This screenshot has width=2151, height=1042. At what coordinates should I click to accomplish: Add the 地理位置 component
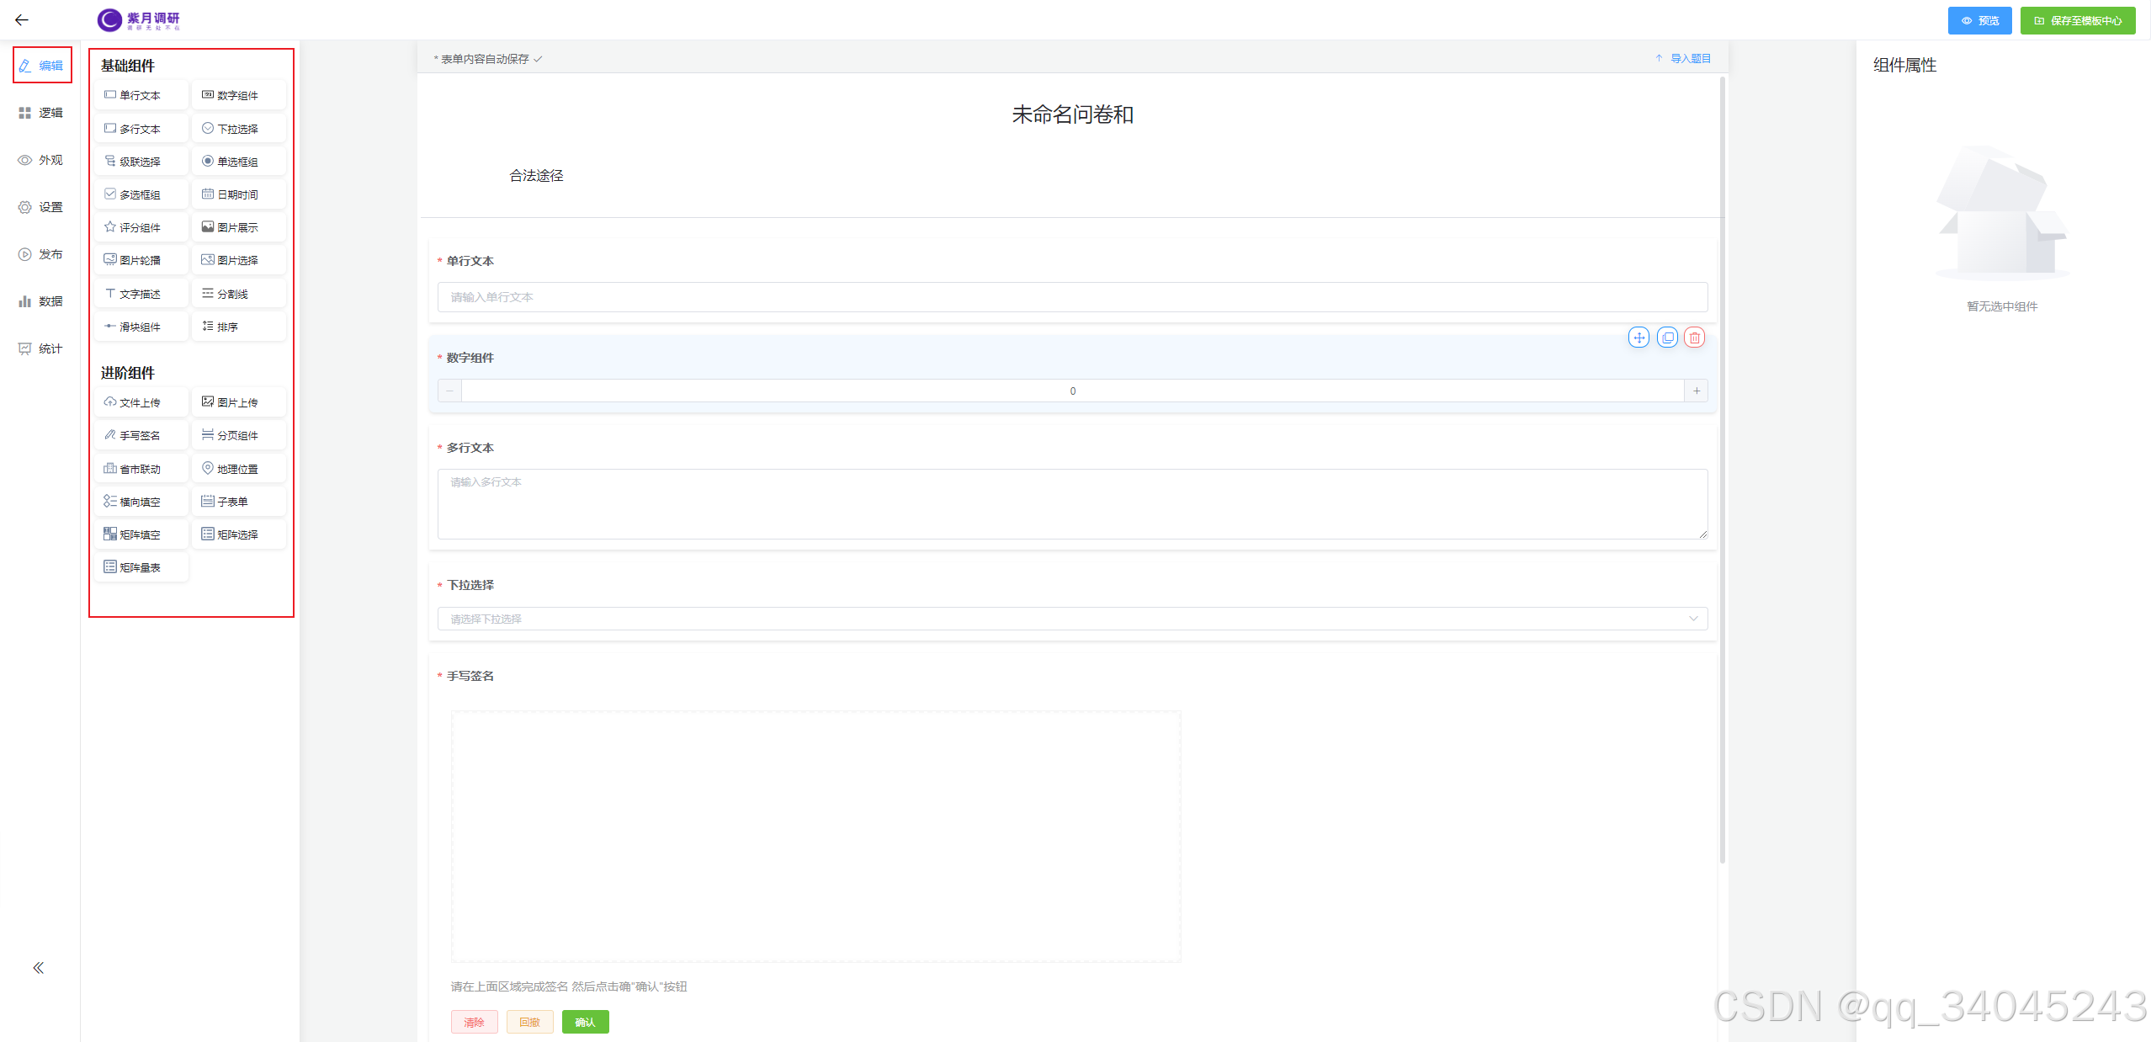point(237,469)
